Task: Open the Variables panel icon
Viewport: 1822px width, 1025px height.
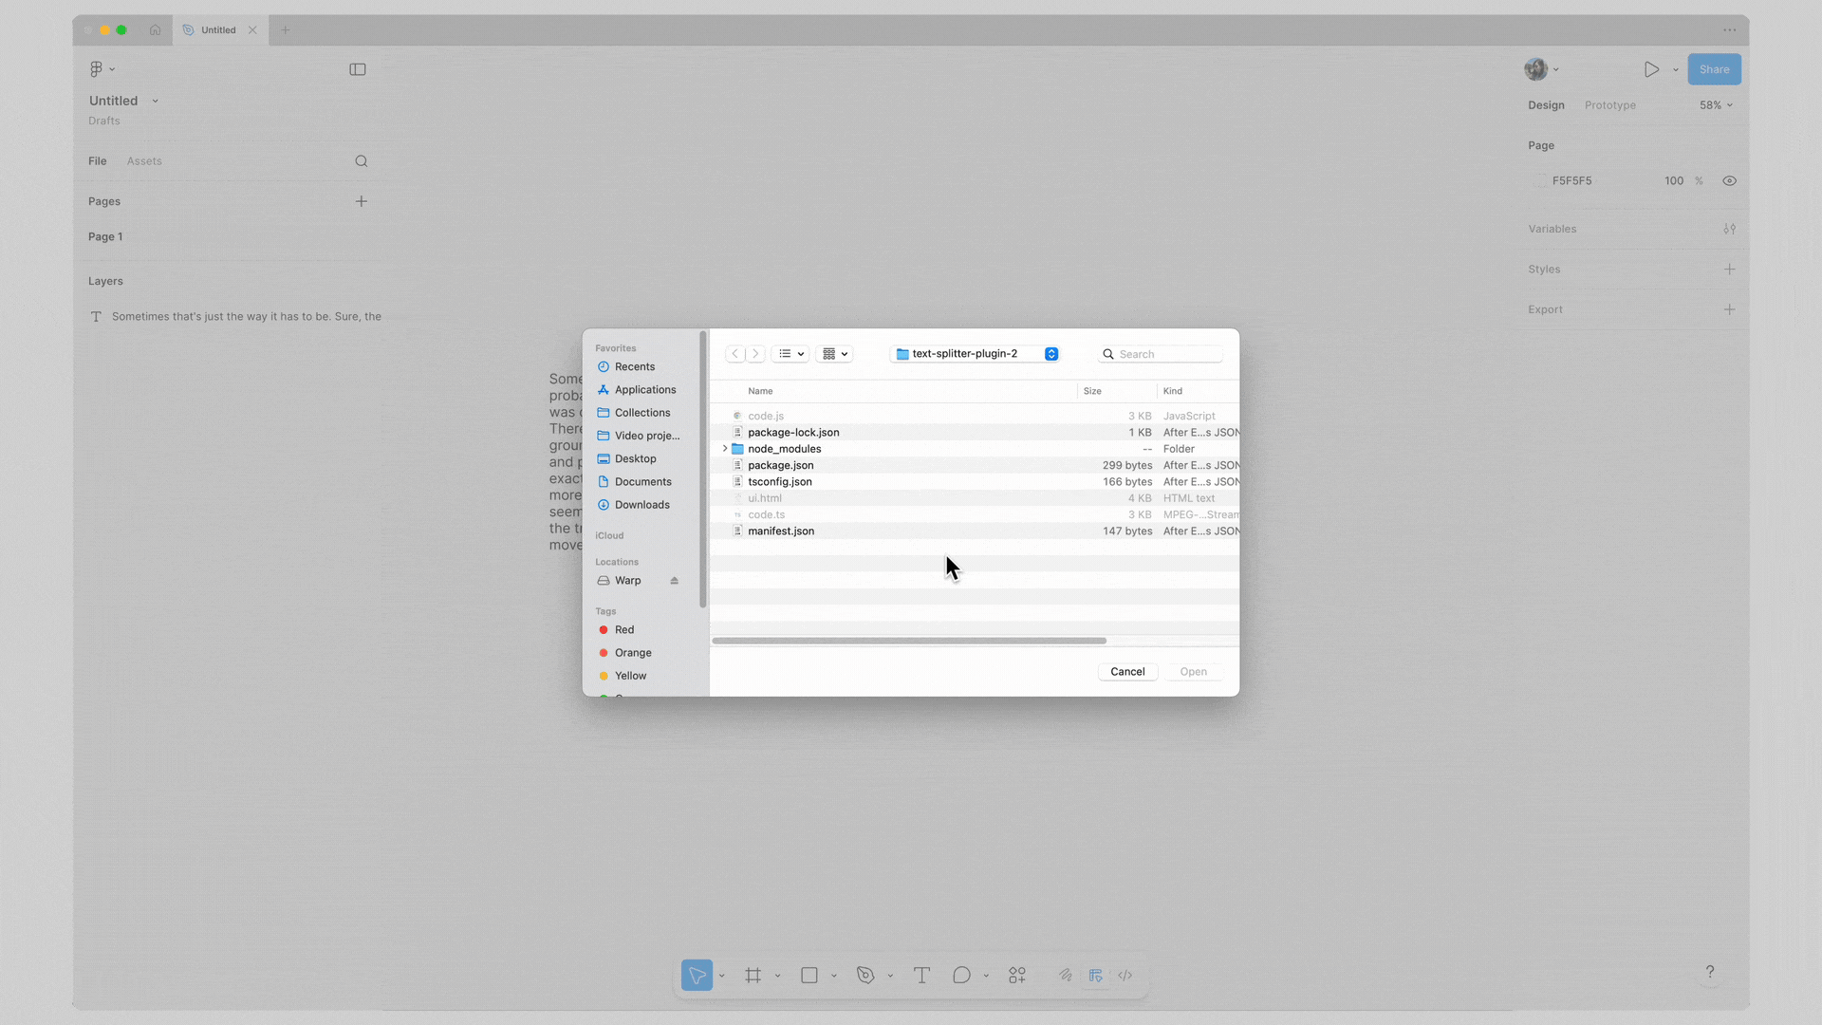Action: pyautogui.click(x=1729, y=229)
